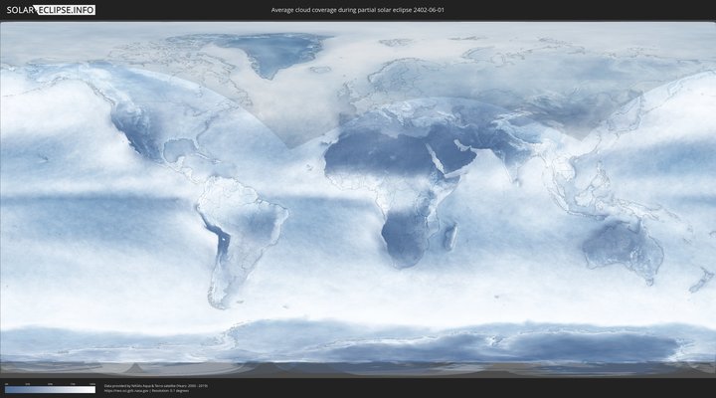The height and width of the screenshot is (398, 716).
Task: Click the 100% label above the color scale
Action: coord(92,384)
